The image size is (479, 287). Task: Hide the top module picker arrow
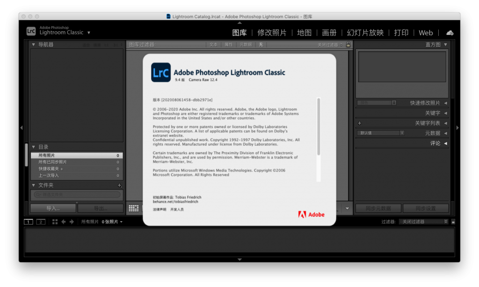coord(239,22)
